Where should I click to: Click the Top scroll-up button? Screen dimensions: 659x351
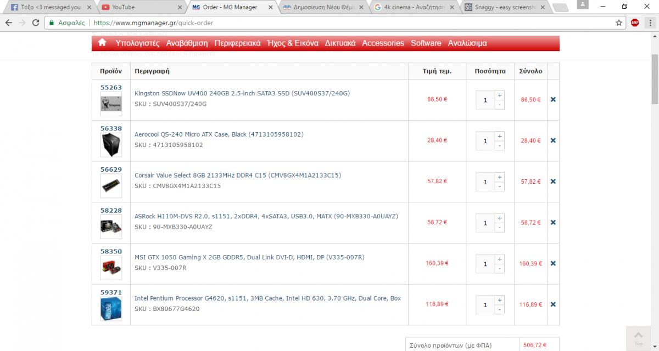pyautogui.click(x=638, y=337)
